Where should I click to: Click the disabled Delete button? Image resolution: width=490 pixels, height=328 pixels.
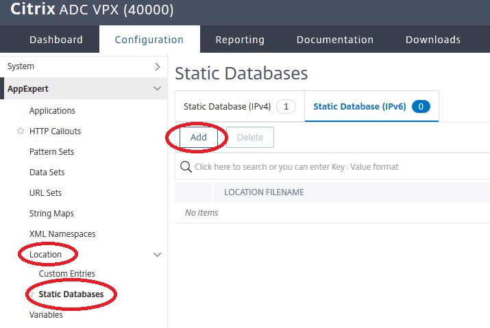coord(250,138)
